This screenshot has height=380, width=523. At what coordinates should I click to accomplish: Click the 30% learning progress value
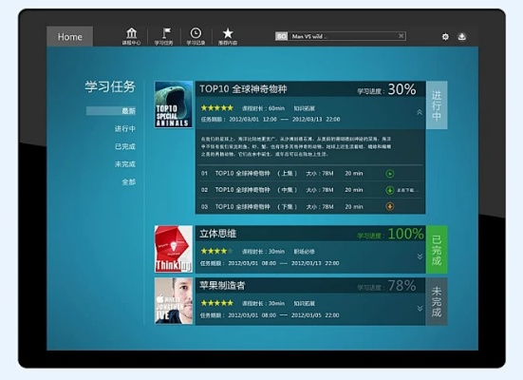pyautogui.click(x=402, y=89)
